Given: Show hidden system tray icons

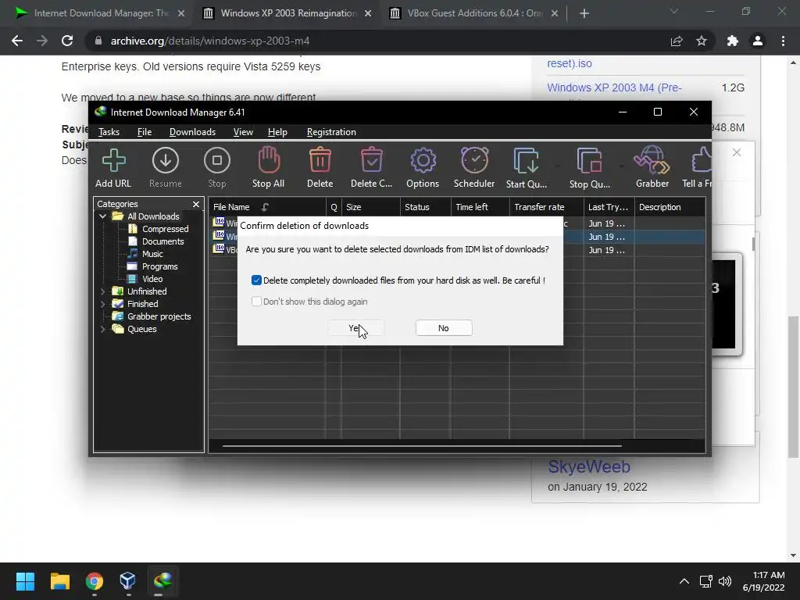Looking at the screenshot, I should pos(684,581).
